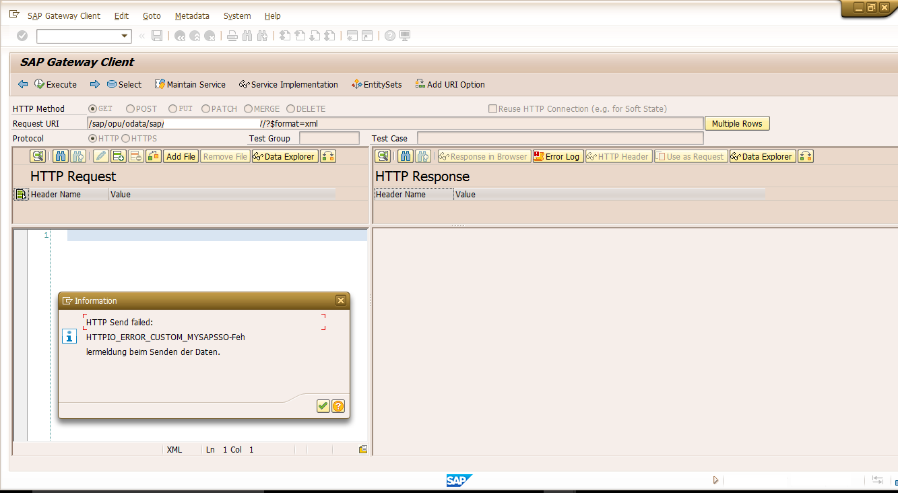Click the left blue arrow before Execute
This screenshot has width=898, height=493.
click(23, 84)
